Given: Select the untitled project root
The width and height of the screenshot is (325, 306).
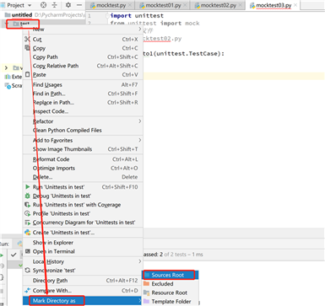Looking at the screenshot, I should [x=22, y=14].
